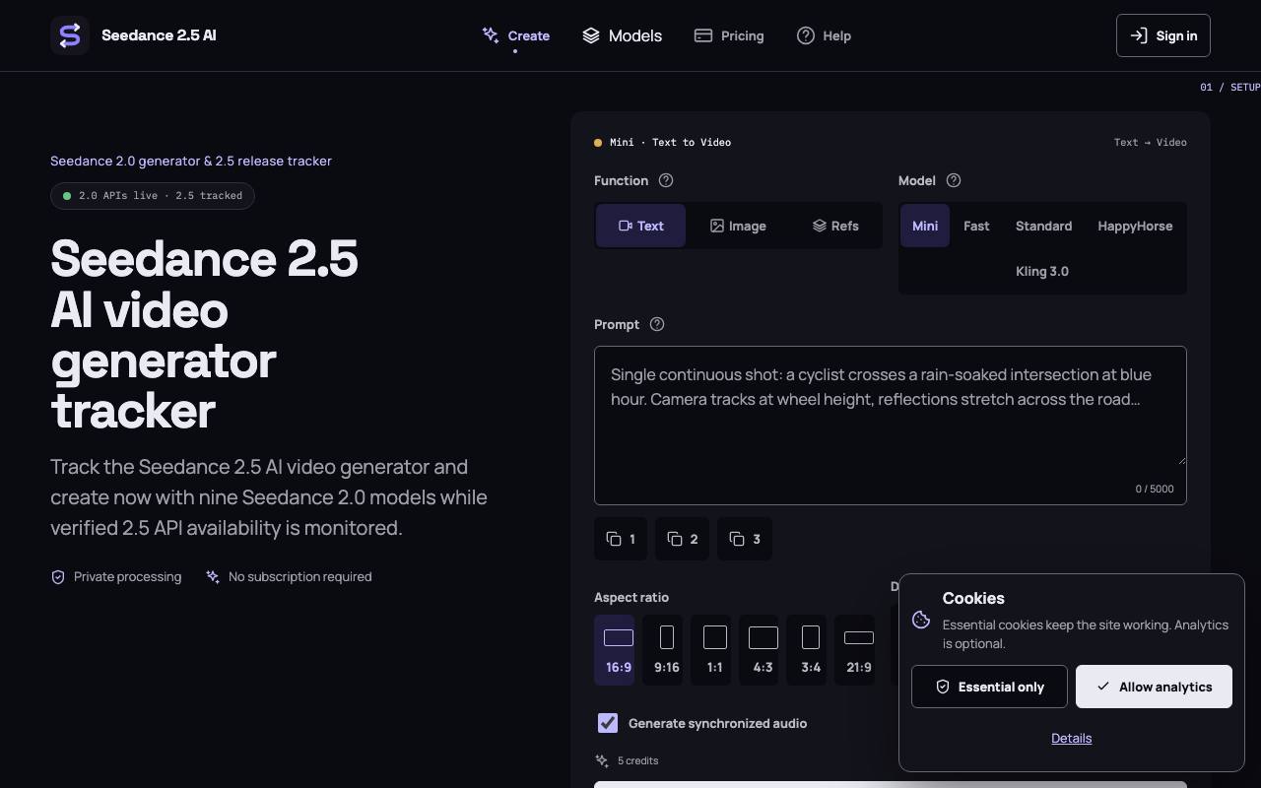Select the Mini model
Screen dimensions: 1261x788
925,226
